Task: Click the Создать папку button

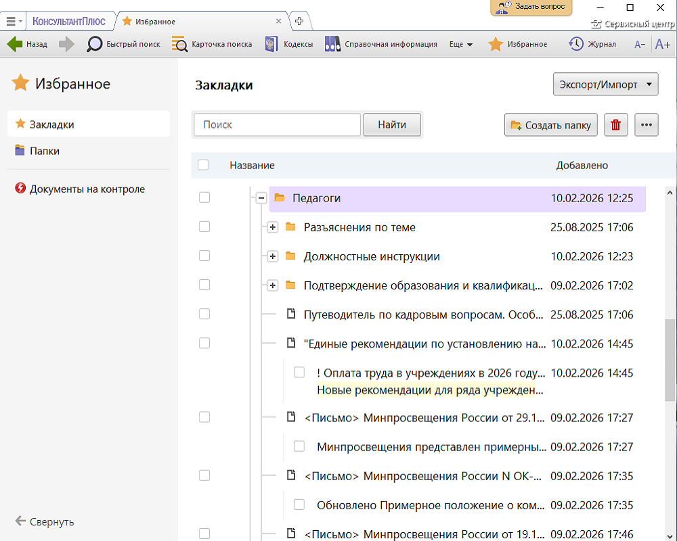Action: pos(551,125)
